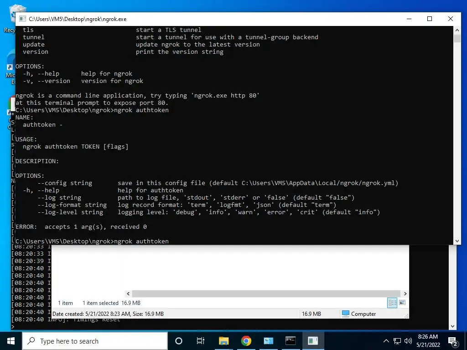The image size is (467, 350).
Task: Open the notification center with 2 alerts
Action: [453, 341]
